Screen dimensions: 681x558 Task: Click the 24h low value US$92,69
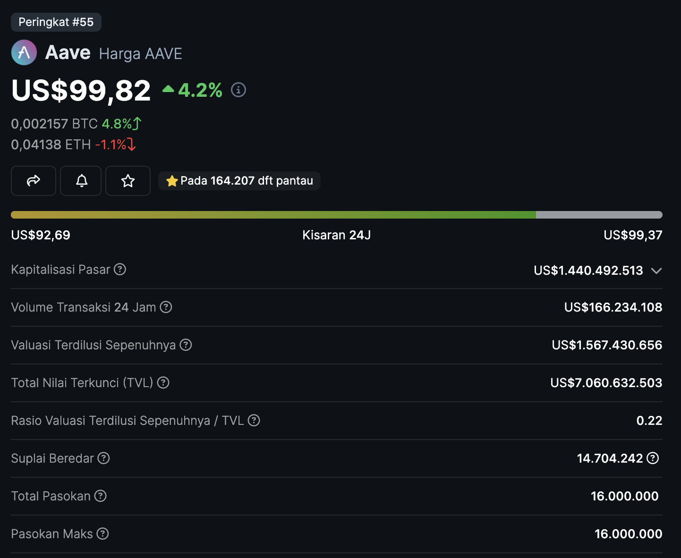click(41, 235)
